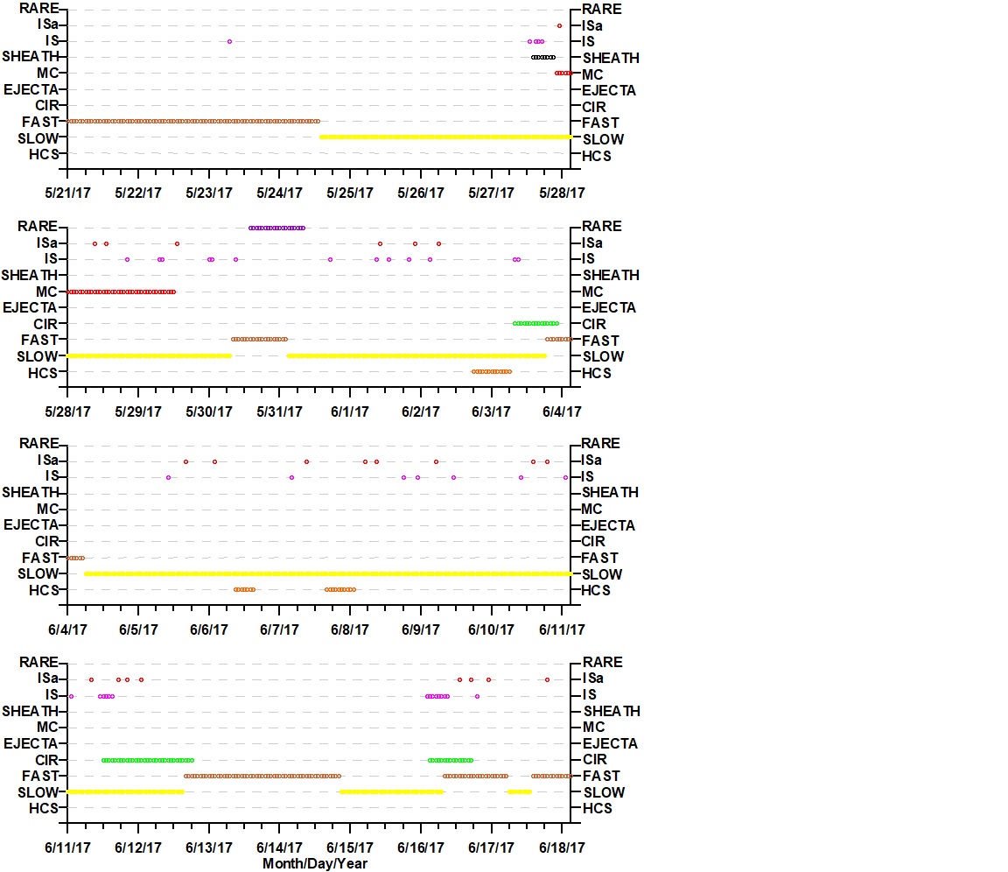Click the yellow SLOW band starting 5/25/17

[x=445, y=137]
